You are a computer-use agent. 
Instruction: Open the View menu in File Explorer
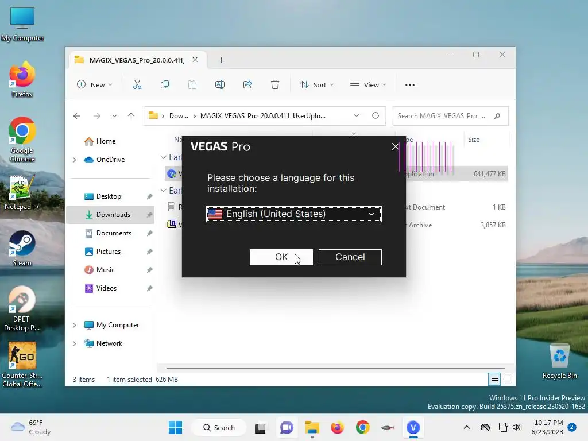[368, 85]
